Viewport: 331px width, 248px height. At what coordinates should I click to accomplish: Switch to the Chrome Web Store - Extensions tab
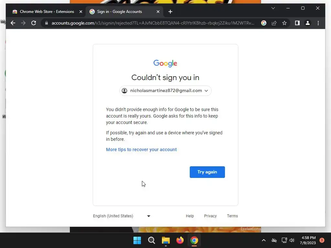47,12
